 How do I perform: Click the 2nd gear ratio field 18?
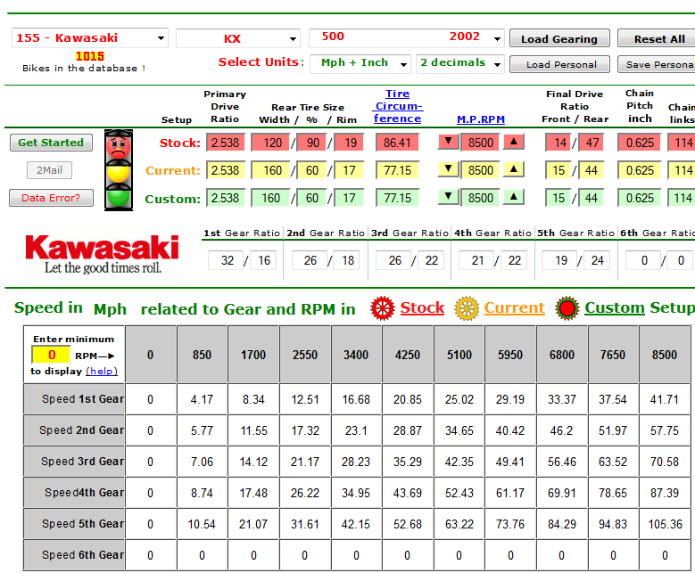click(348, 260)
